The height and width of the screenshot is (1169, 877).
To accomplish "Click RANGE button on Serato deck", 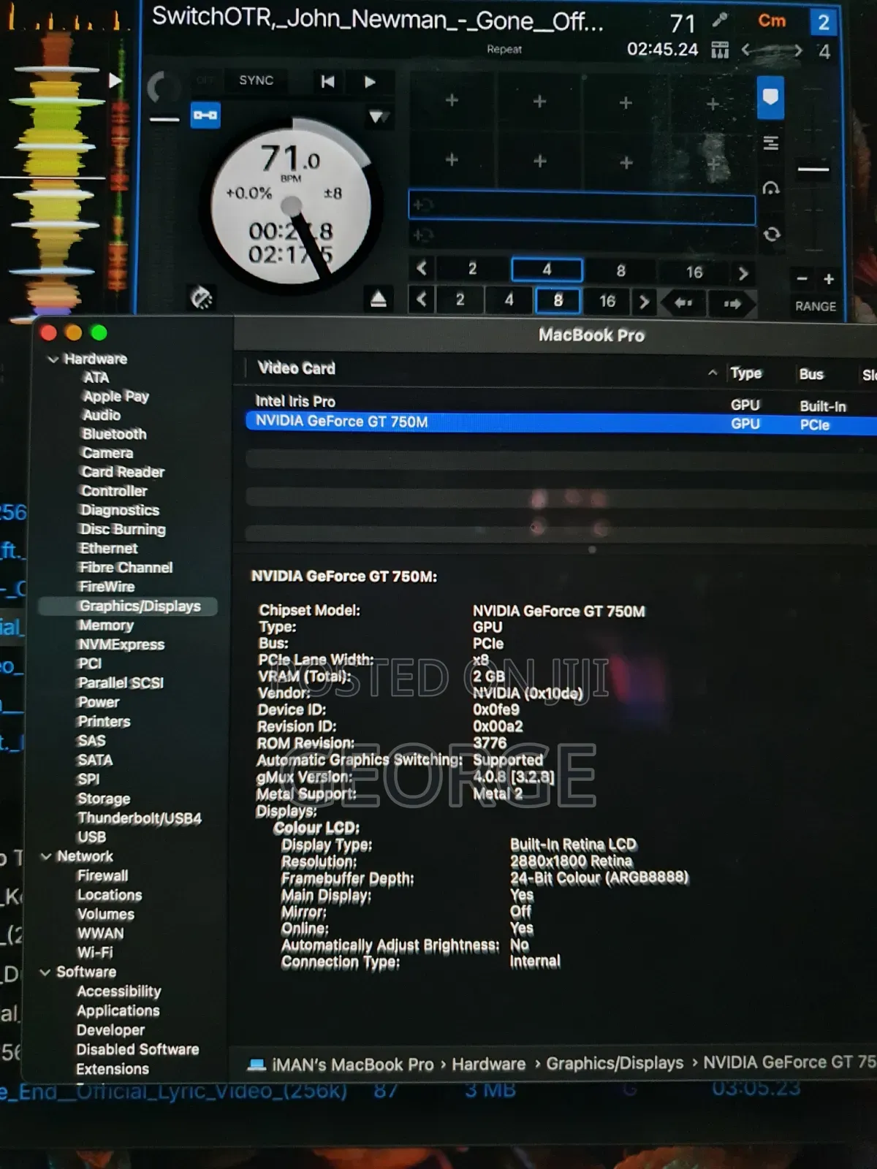I will coord(816,307).
